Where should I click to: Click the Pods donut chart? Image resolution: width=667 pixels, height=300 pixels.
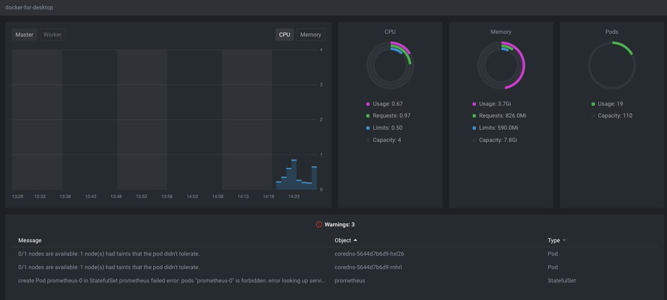point(611,65)
